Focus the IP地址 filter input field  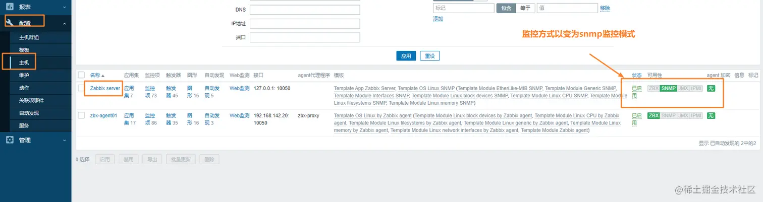pos(305,24)
